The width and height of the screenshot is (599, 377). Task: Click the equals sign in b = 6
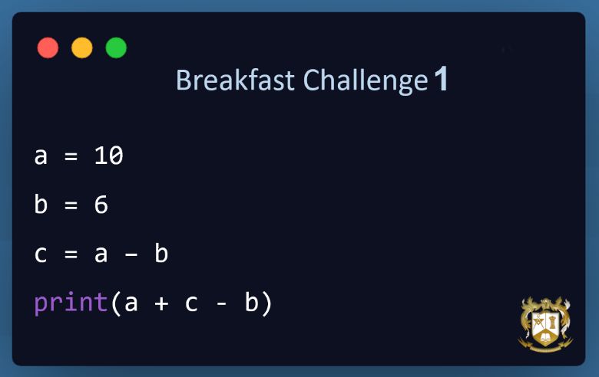coord(71,205)
